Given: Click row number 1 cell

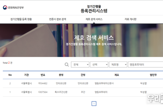Looking at the screenshot, I should pos(10,92).
